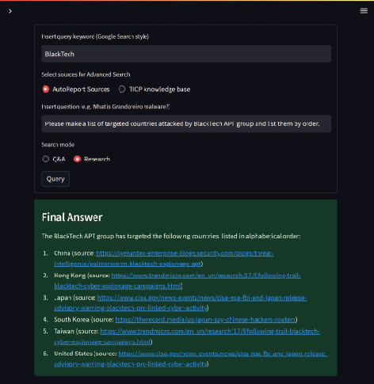Viewport: 374px width, 384px height.
Task: Click the 'Select sources for Advanced Search' label
Action: click(86, 74)
